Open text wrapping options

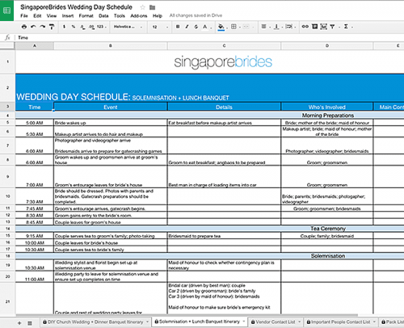coord(289,27)
